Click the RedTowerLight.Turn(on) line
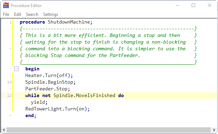Viewport: 218px width, 134px height. (x=57, y=109)
